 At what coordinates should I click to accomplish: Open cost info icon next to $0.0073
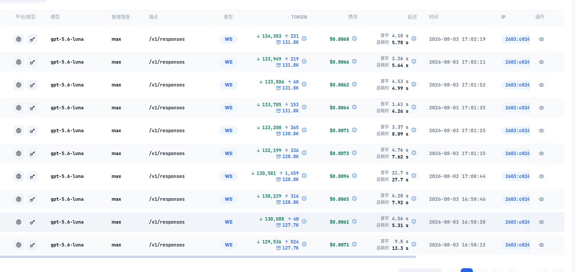point(354,153)
